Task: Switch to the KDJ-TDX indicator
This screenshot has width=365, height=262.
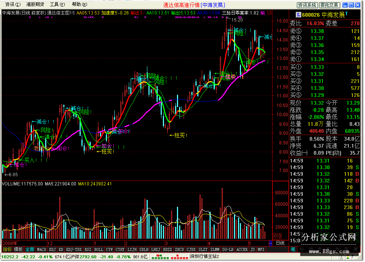Action: 74,249
